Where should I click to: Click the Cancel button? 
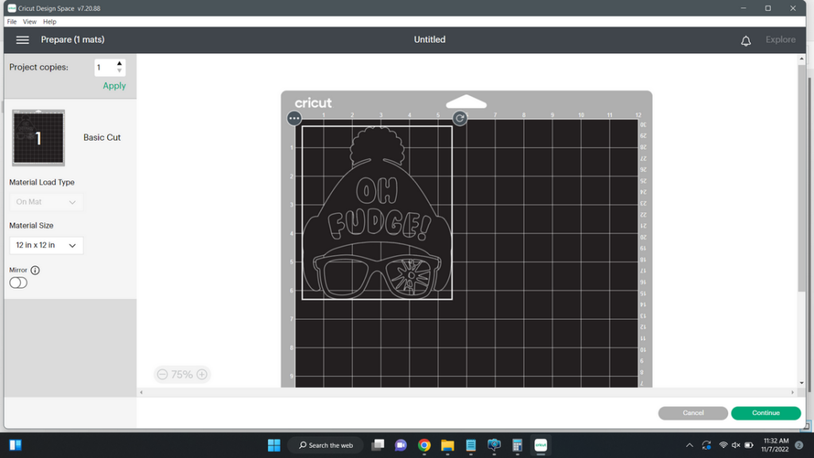tap(693, 413)
